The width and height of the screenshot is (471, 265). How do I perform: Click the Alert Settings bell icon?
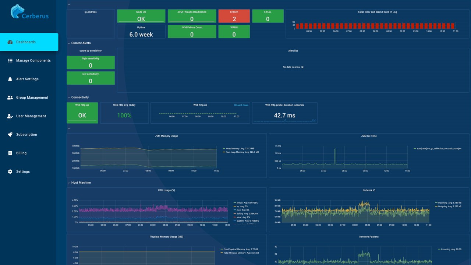pos(10,79)
